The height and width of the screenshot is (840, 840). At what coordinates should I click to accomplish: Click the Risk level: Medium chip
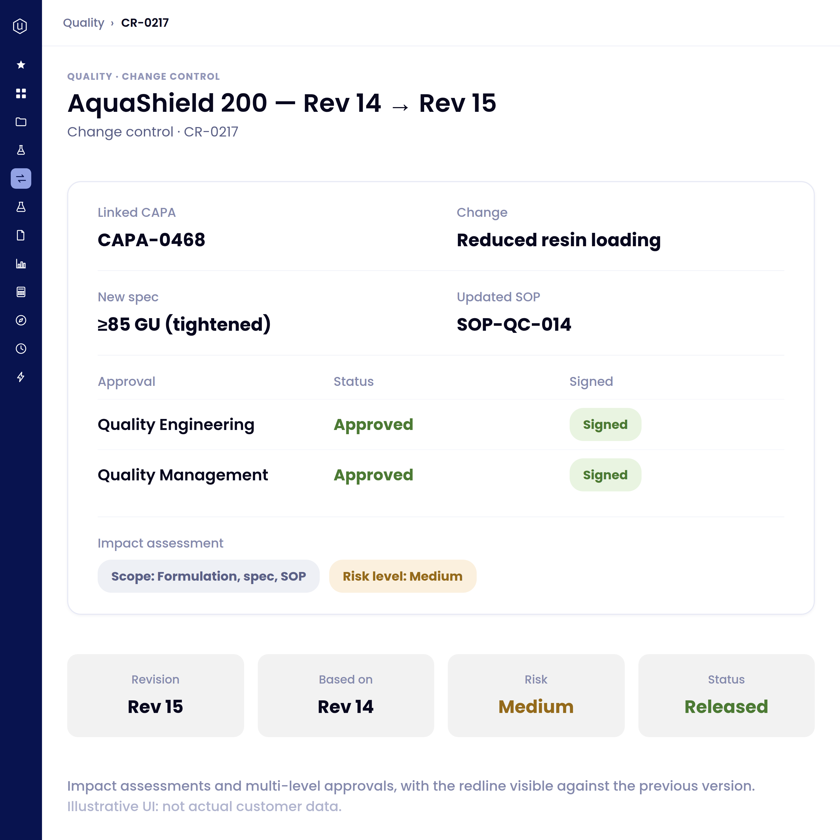click(403, 576)
